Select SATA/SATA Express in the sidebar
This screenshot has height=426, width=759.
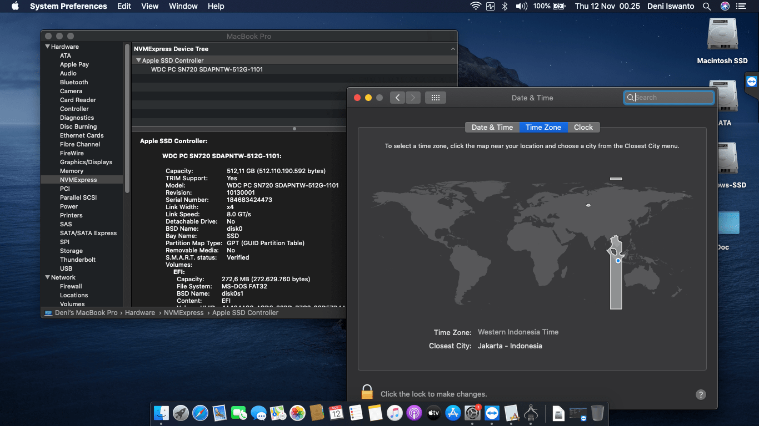click(x=88, y=233)
